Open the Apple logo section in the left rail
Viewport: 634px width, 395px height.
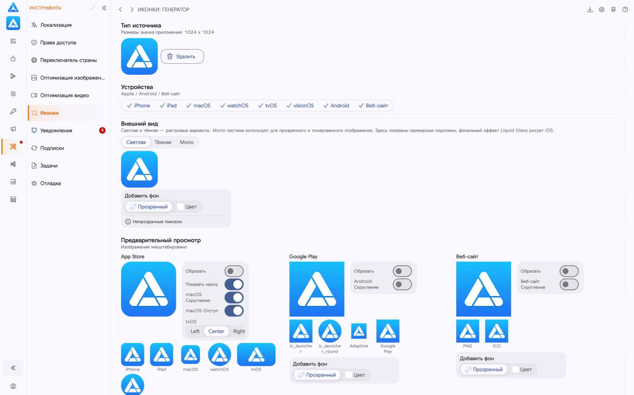coord(13,59)
